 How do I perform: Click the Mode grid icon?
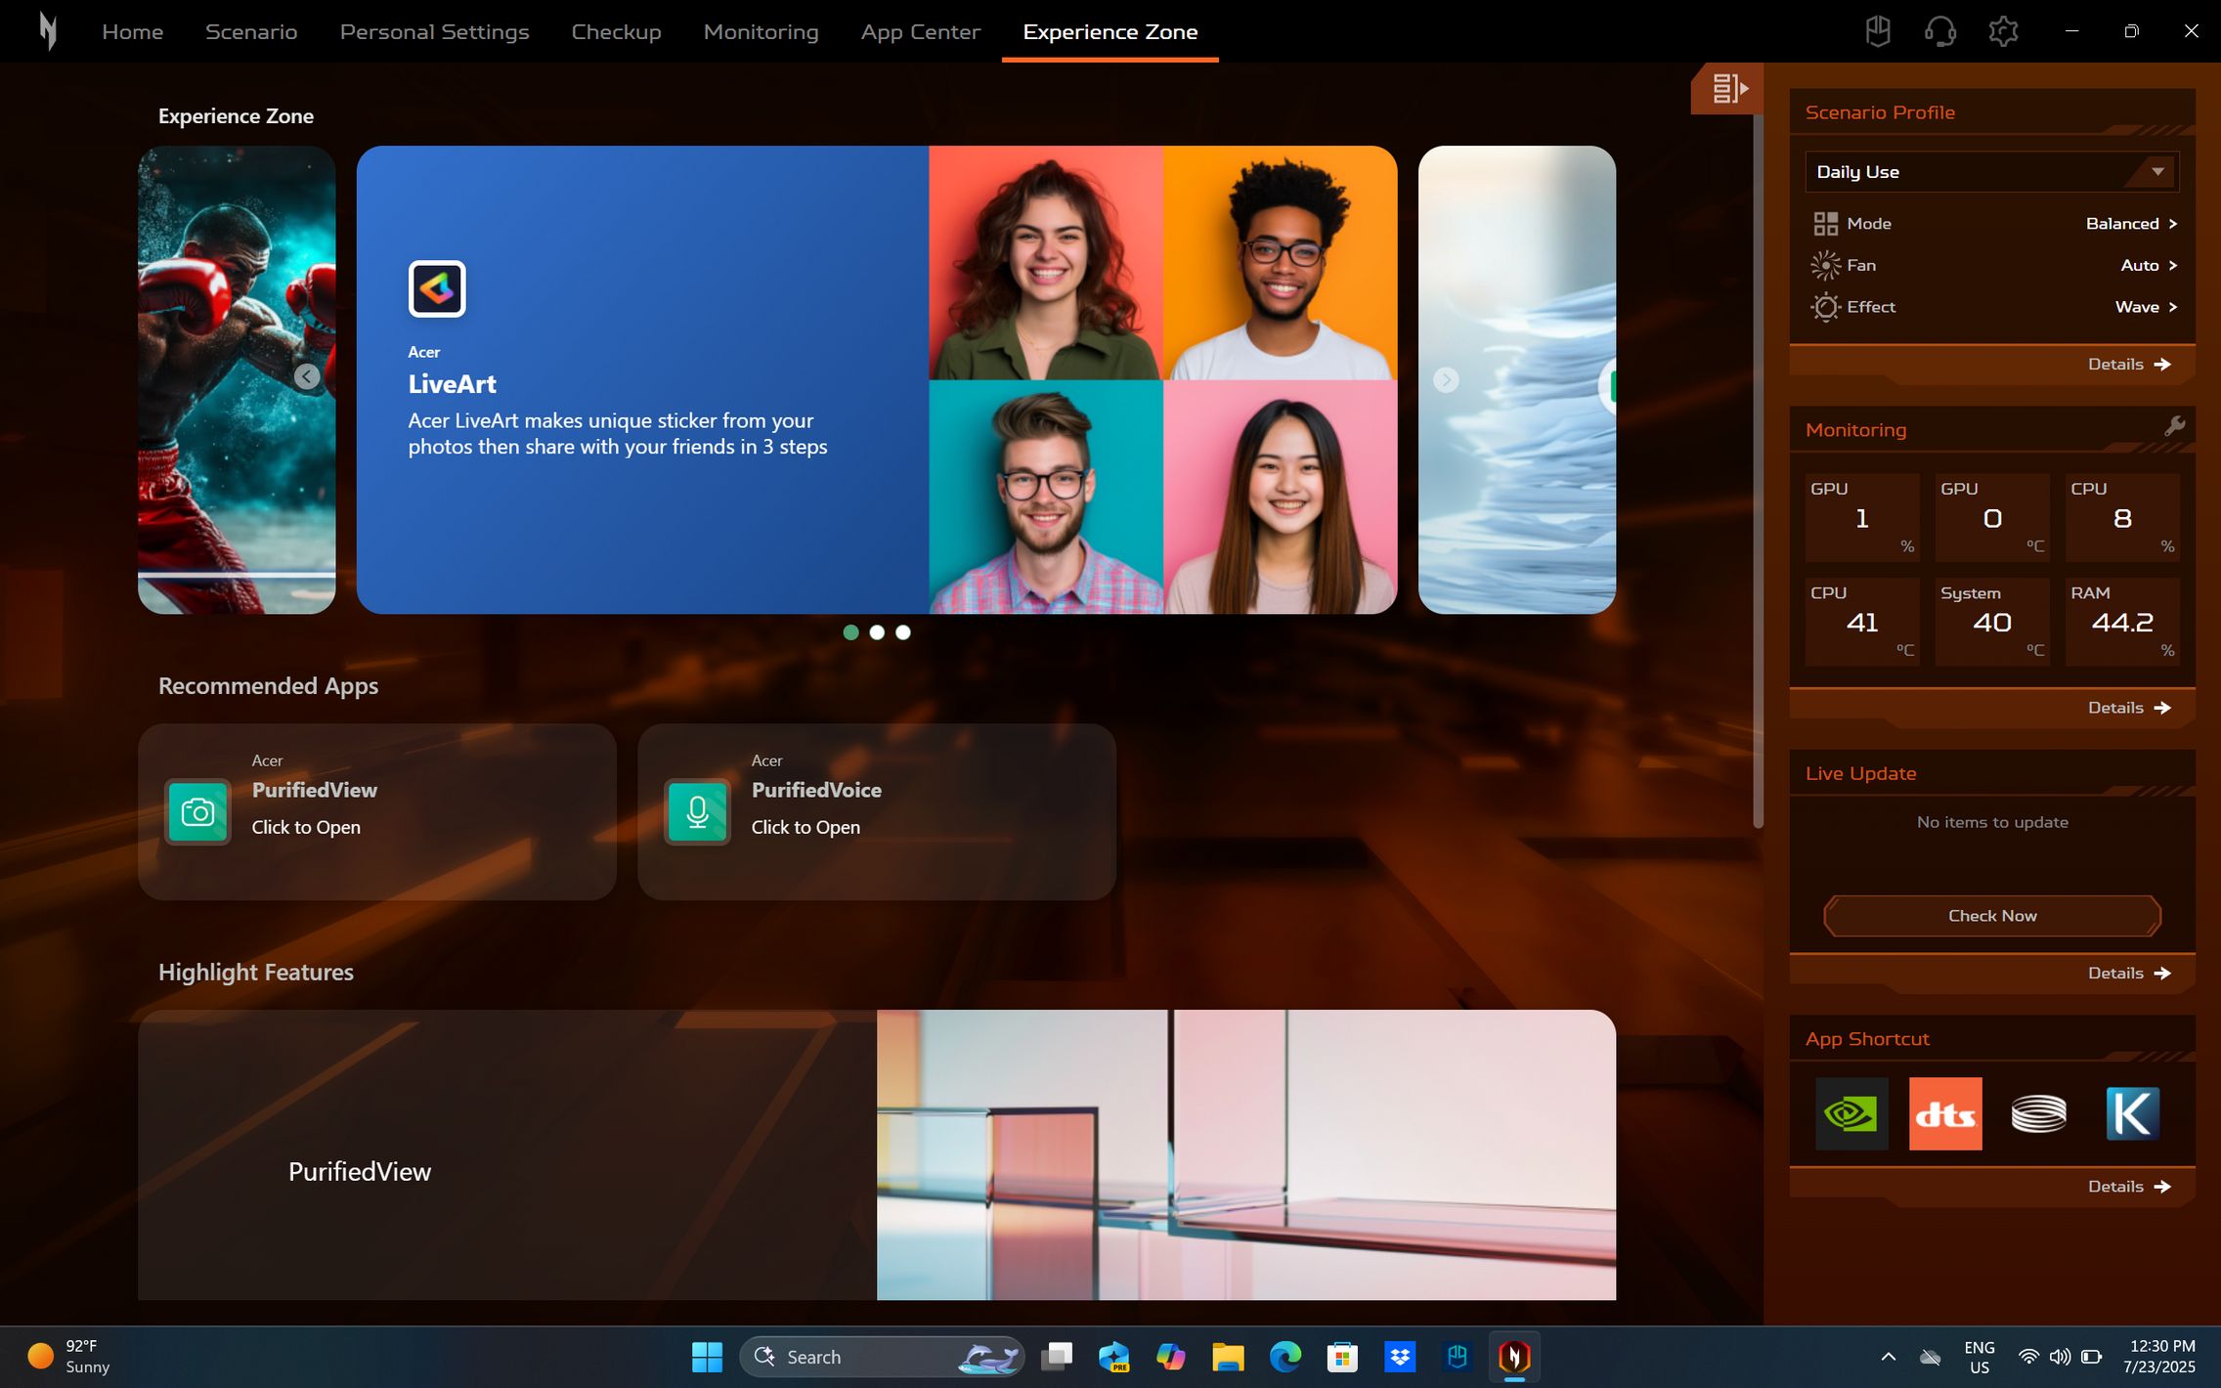coord(1825,224)
